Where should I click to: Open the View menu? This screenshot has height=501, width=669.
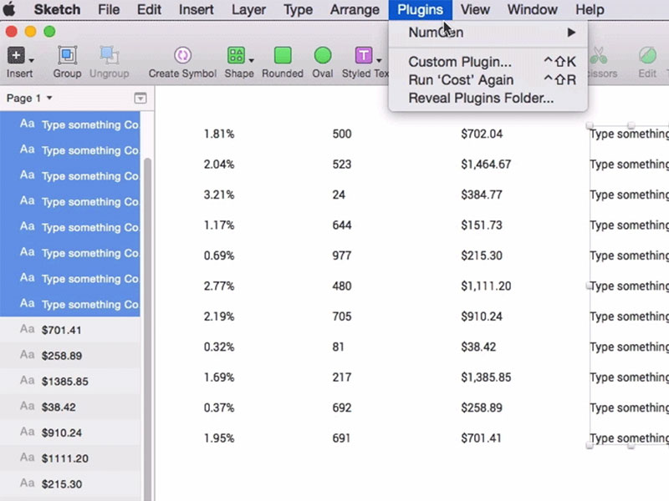(475, 9)
